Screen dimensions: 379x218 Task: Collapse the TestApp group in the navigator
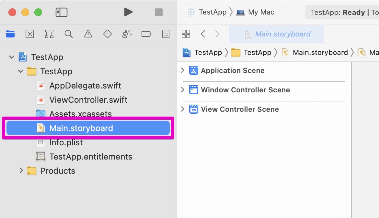[20, 71]
